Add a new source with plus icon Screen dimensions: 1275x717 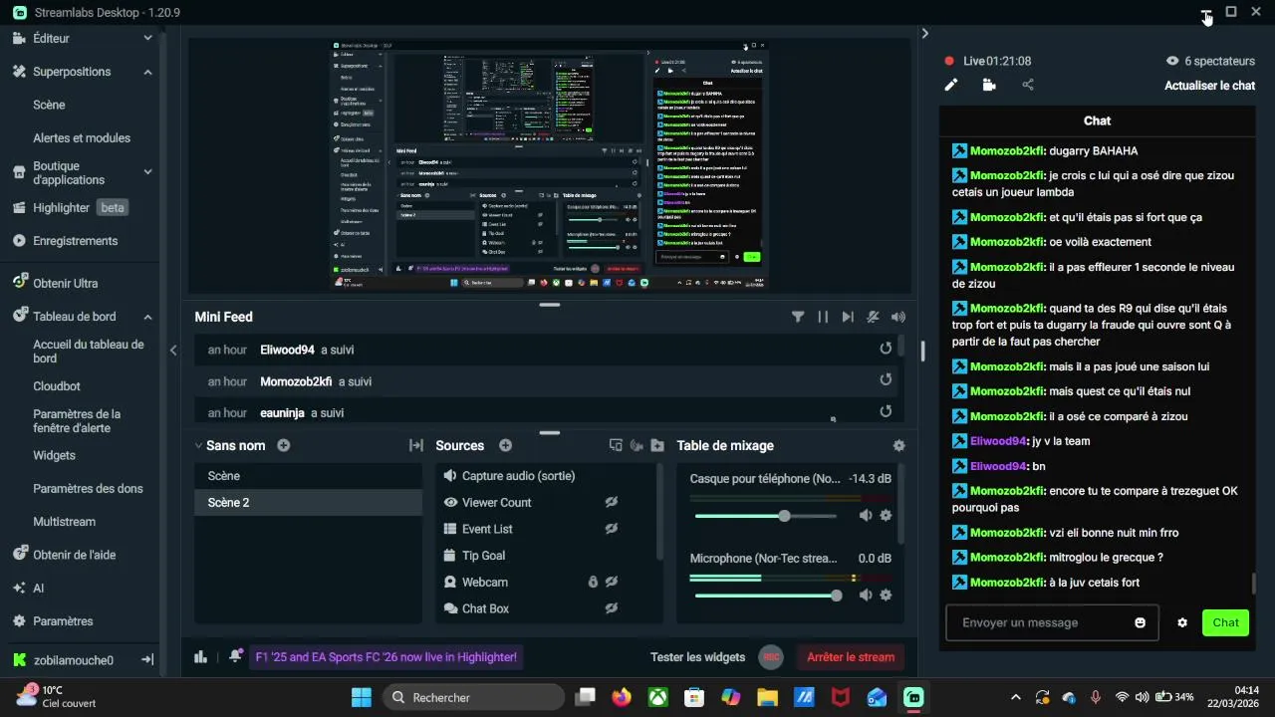point(505,445)
